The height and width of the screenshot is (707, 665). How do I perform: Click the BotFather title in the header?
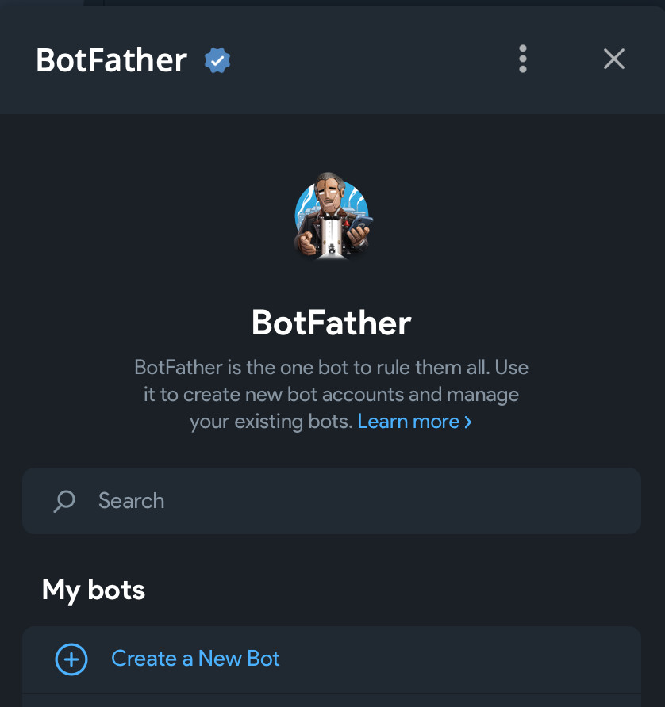[111, 60]
